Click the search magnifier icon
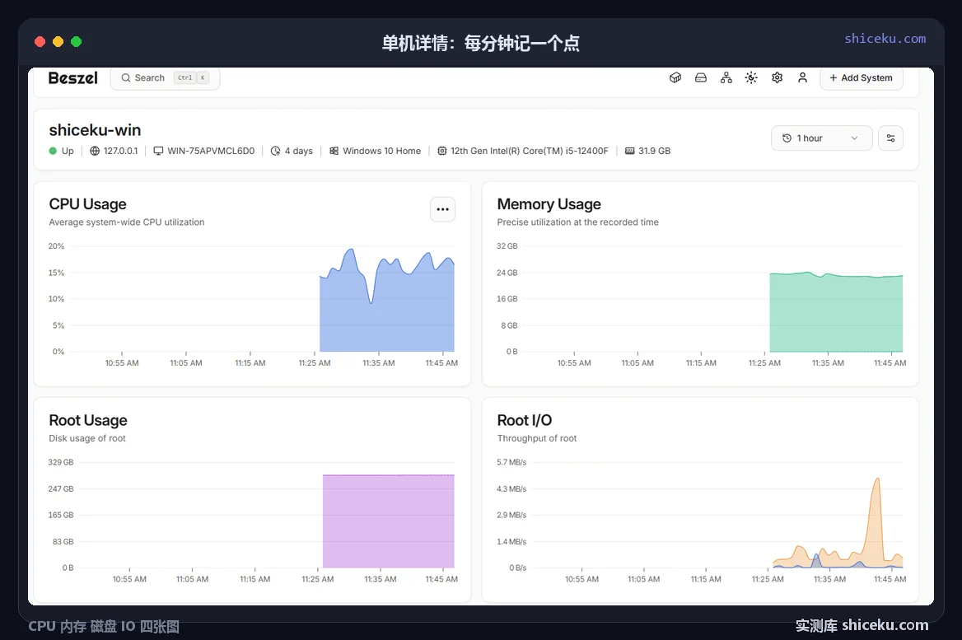Viewport: 962px width, 640px height. click(126, 78)
